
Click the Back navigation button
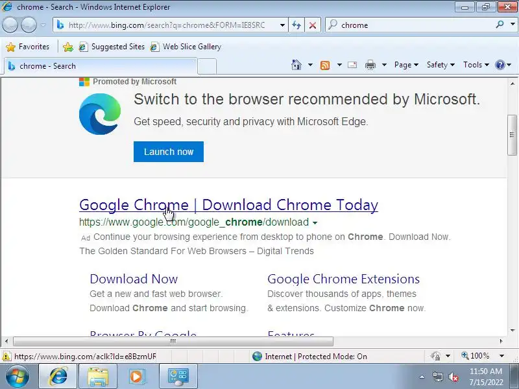[10, 25]
